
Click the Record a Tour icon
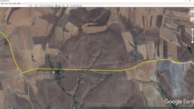pyautogui.click(x=52, y=6)
